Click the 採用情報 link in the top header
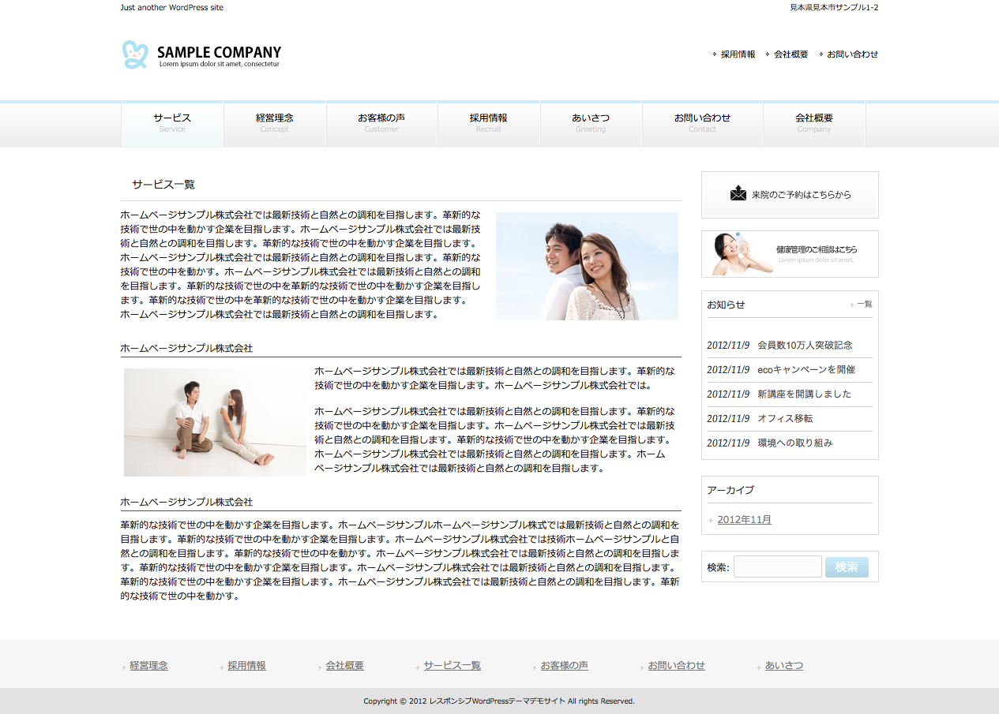This screenshot has height=714, width=999. pyautogui.click(x=738, y=54)
